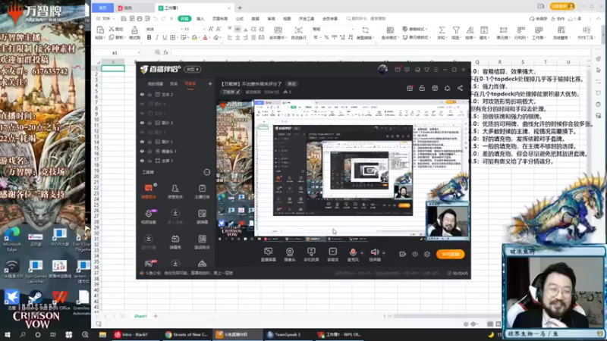Expand the microphone options arrow
This screenshot has width=607, height=341.
pyautogui.click(x=362, y=253)
